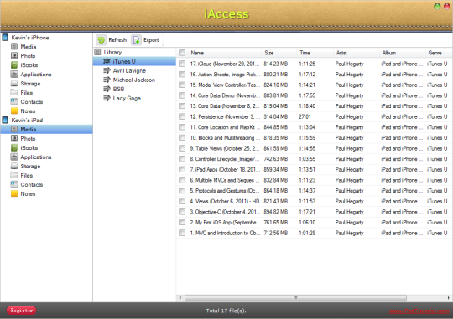Screen dimensions: 453x319
Task: Check the box for 1. MVC and Introduction
Action: coord(182,233)
